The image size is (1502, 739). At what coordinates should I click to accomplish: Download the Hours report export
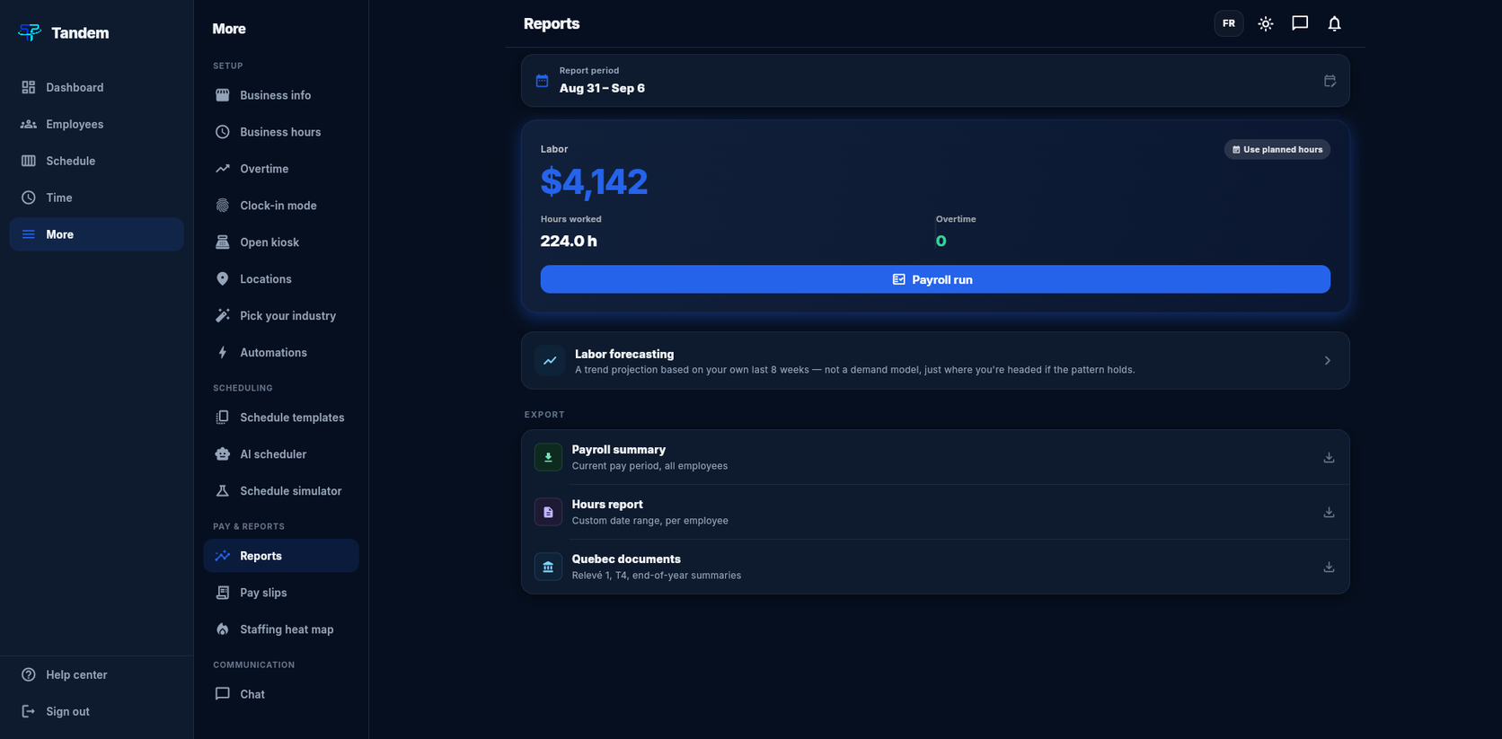pos(1329,513)
